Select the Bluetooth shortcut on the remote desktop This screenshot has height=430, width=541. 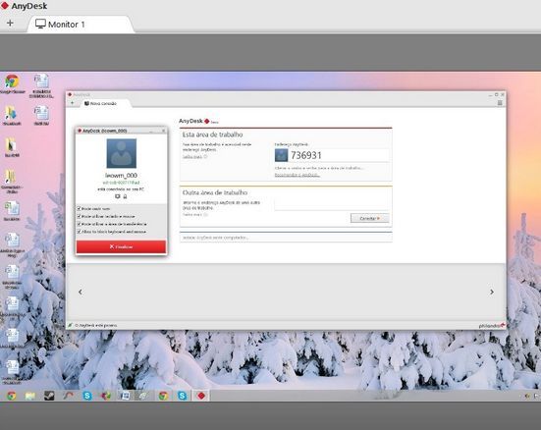tap(12, 116)
